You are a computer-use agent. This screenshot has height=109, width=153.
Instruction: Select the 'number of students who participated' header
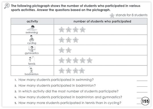pos(100,21)
